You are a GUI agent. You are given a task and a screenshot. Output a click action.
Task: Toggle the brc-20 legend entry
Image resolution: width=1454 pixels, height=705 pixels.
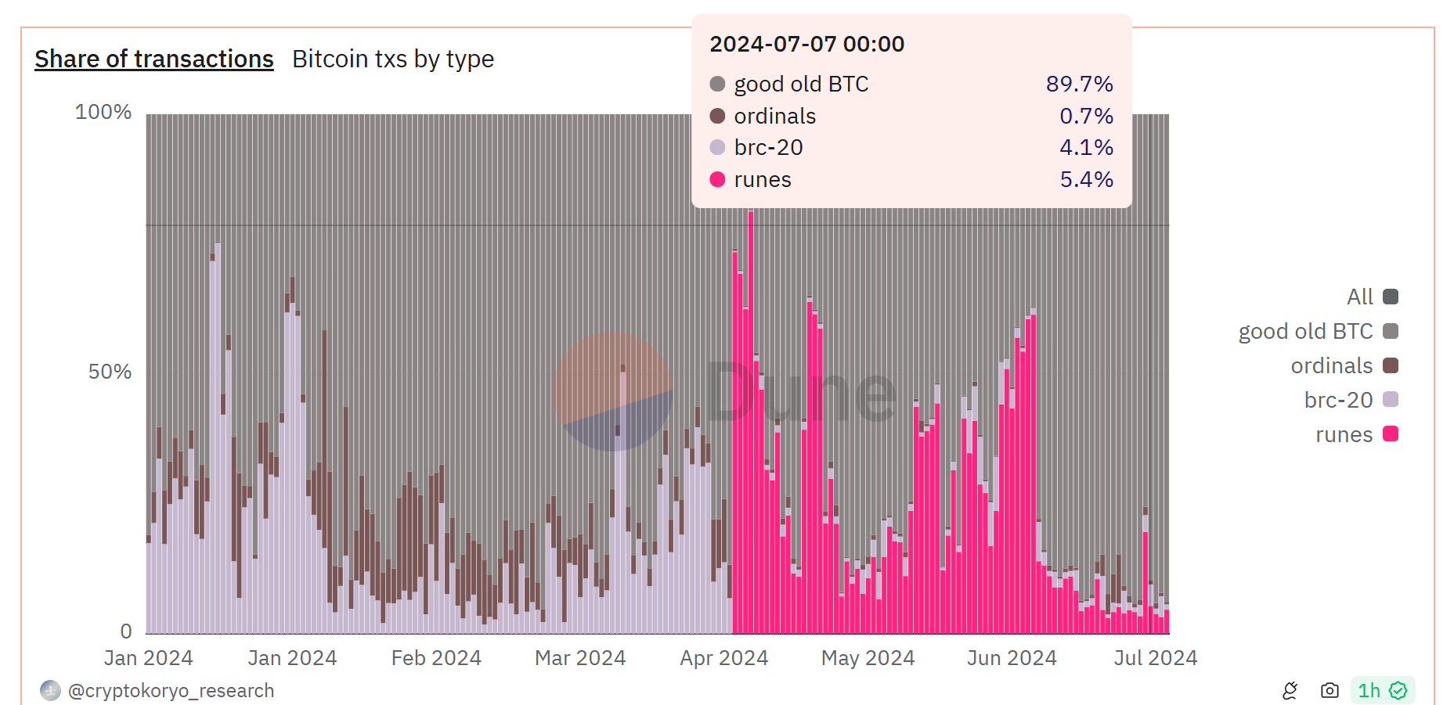pyautogui.click(x=1351, y=400)
